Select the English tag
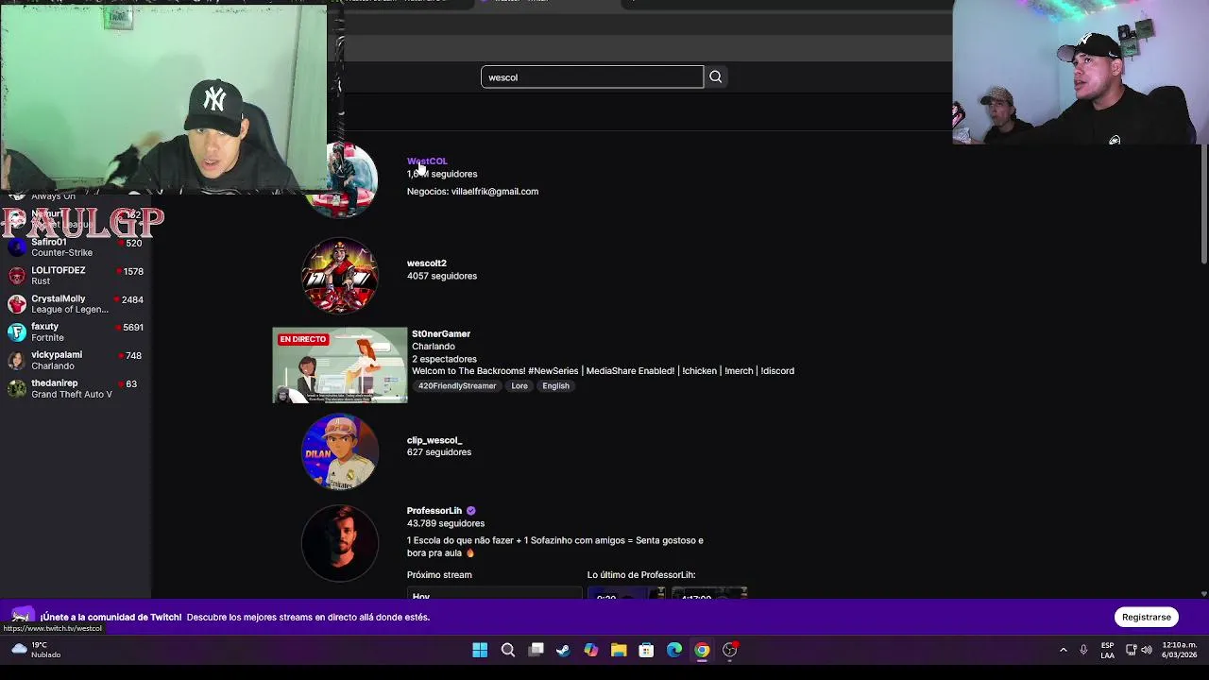Screen dimensions: 1209x680 (x=555, y=386)
